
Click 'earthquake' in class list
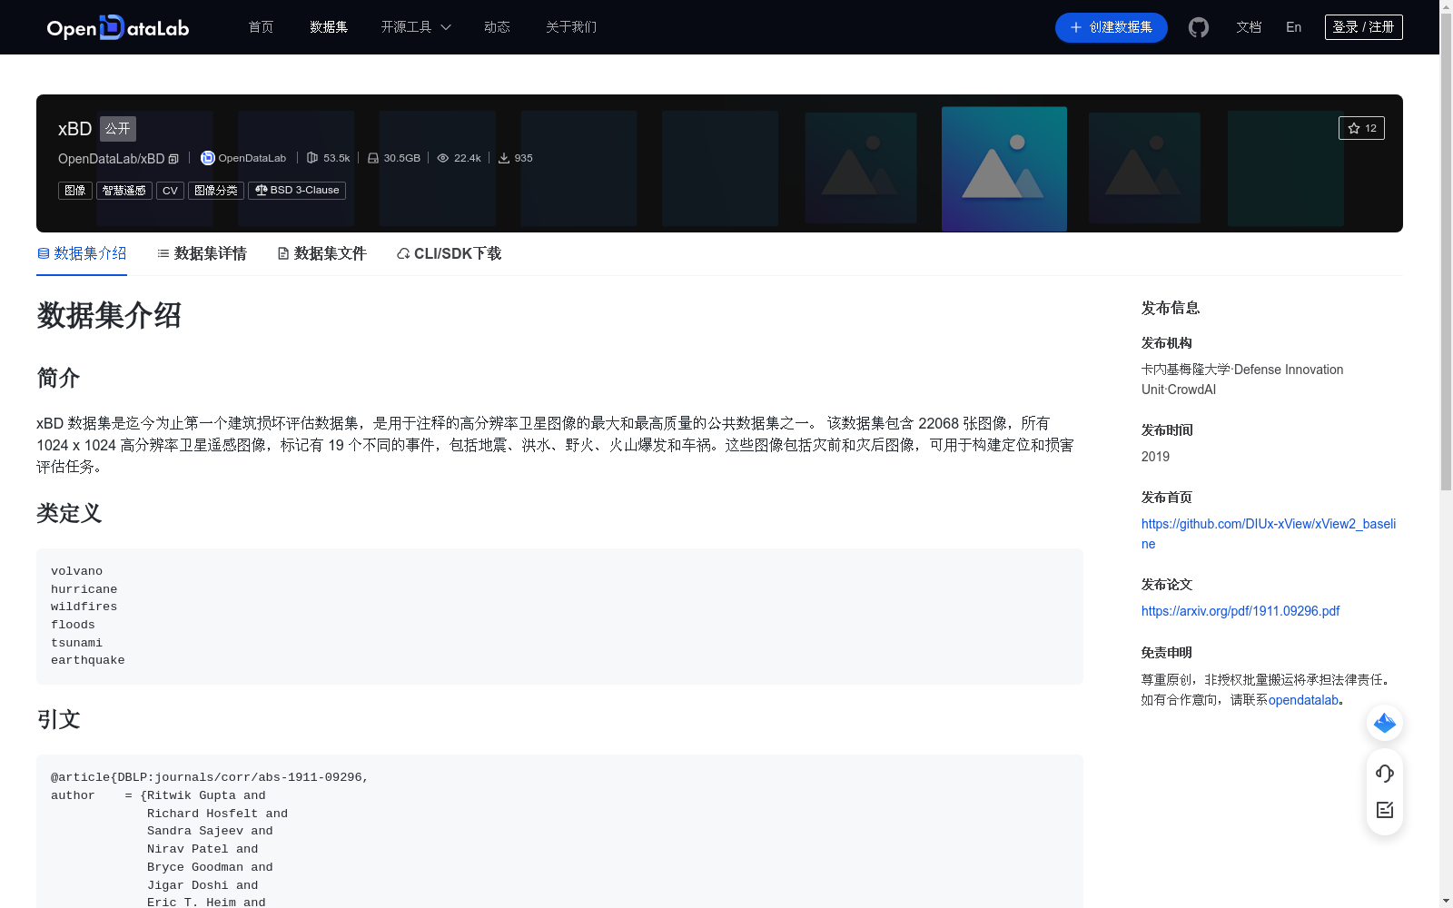click(88, 660)
